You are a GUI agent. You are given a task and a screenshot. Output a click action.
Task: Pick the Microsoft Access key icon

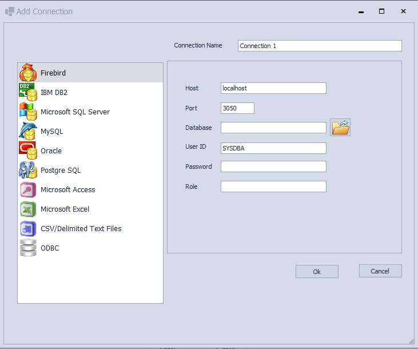pyautogui.click(x=28, y=190)
